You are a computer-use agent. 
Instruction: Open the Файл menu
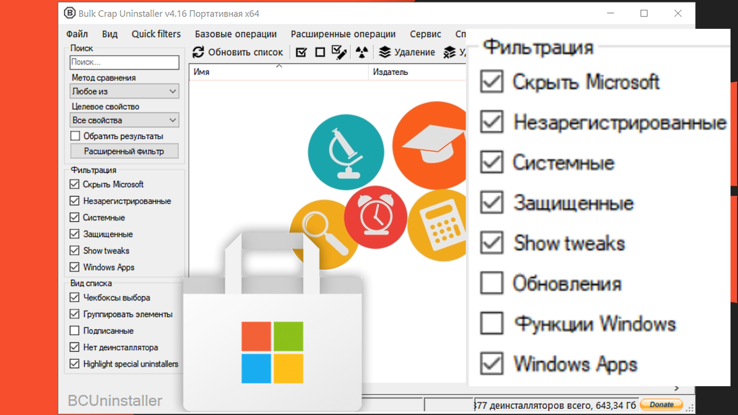pos(77,34)
